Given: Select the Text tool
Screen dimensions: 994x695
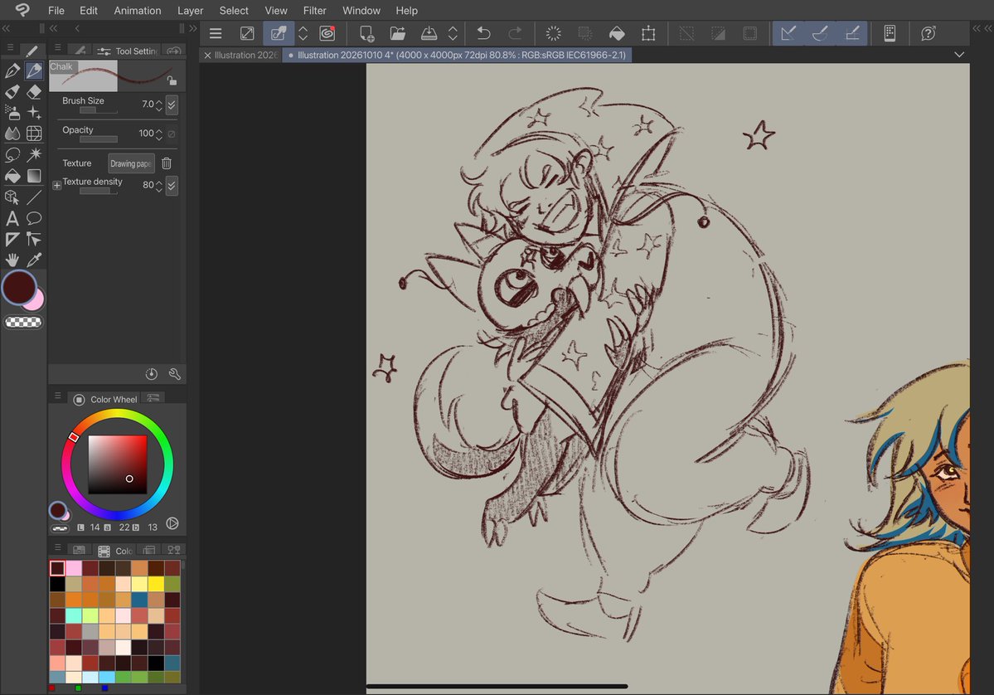Looking at the screenshot, I should coord(12,219).
